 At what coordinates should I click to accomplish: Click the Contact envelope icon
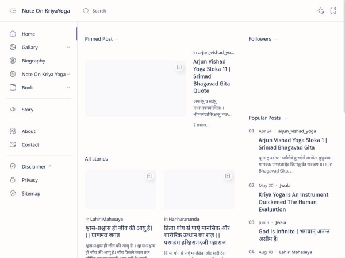13,144
